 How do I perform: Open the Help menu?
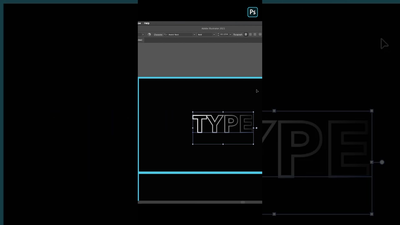point(147,23)
